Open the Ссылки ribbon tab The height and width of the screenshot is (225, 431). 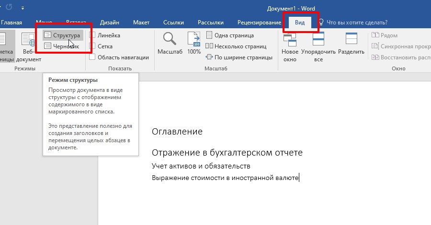tap(173, 22)
